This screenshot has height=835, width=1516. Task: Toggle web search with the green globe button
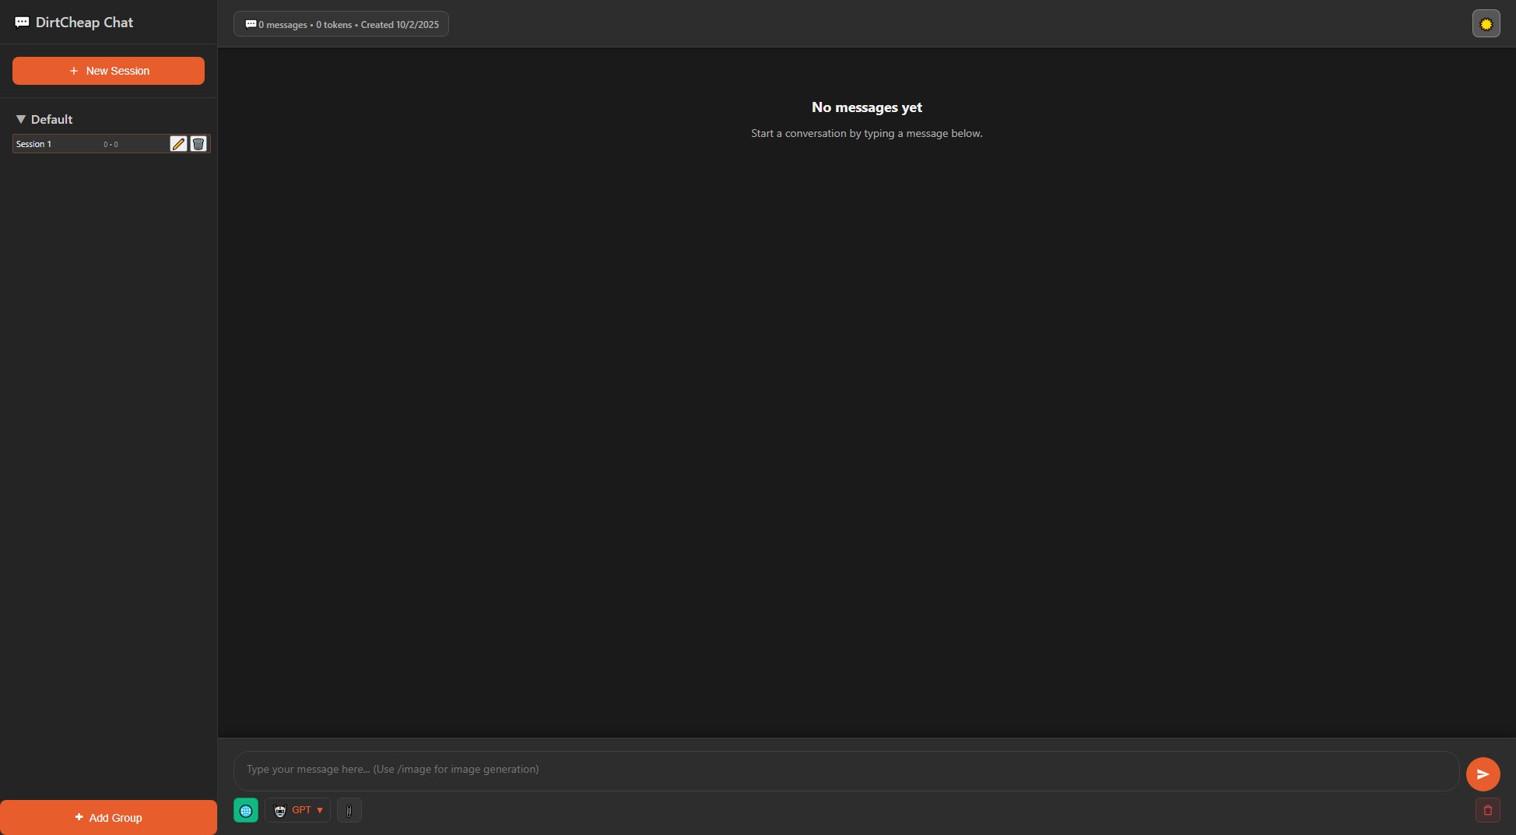(x=246, y=811)
